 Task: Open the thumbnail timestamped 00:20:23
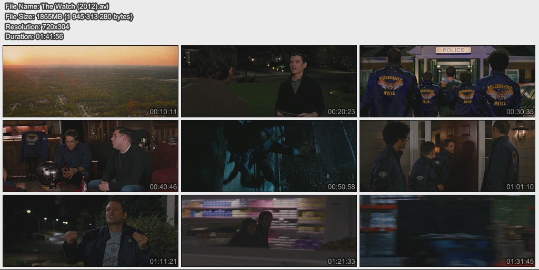(x=269, y=81)
